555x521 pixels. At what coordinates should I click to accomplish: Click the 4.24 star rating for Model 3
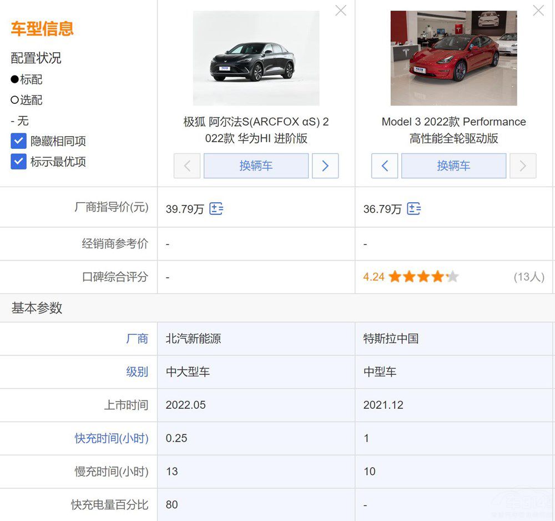click(411, 277)
